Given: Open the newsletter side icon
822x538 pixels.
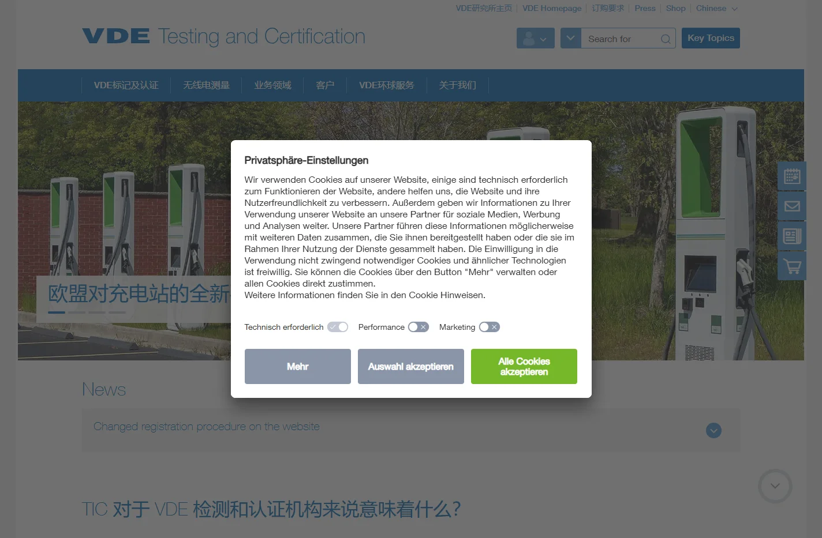Looking at the screenshot, I should pos(792,236).
